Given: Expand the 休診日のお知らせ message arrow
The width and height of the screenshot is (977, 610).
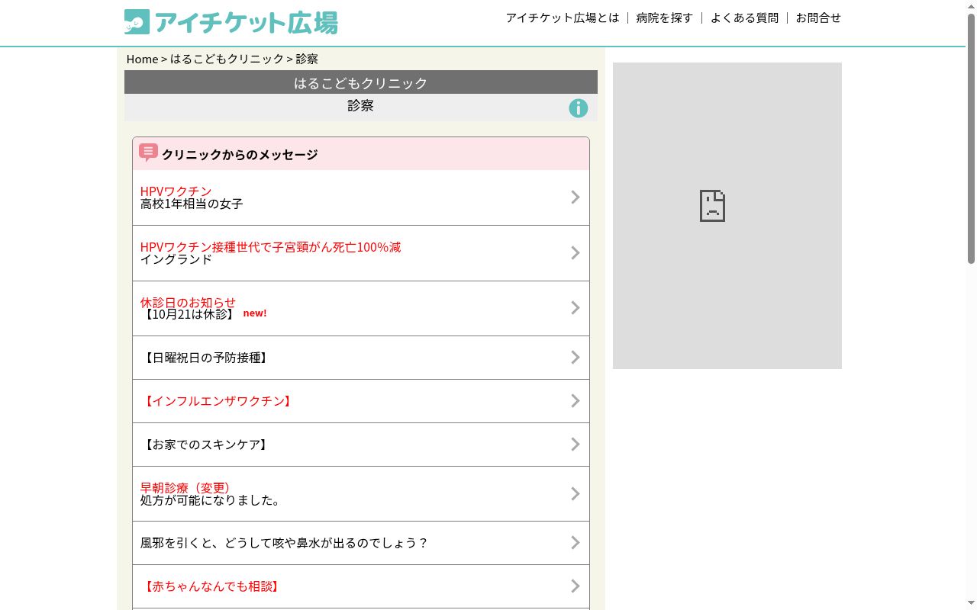Looking at the screenshot, I should click(576, 308).
